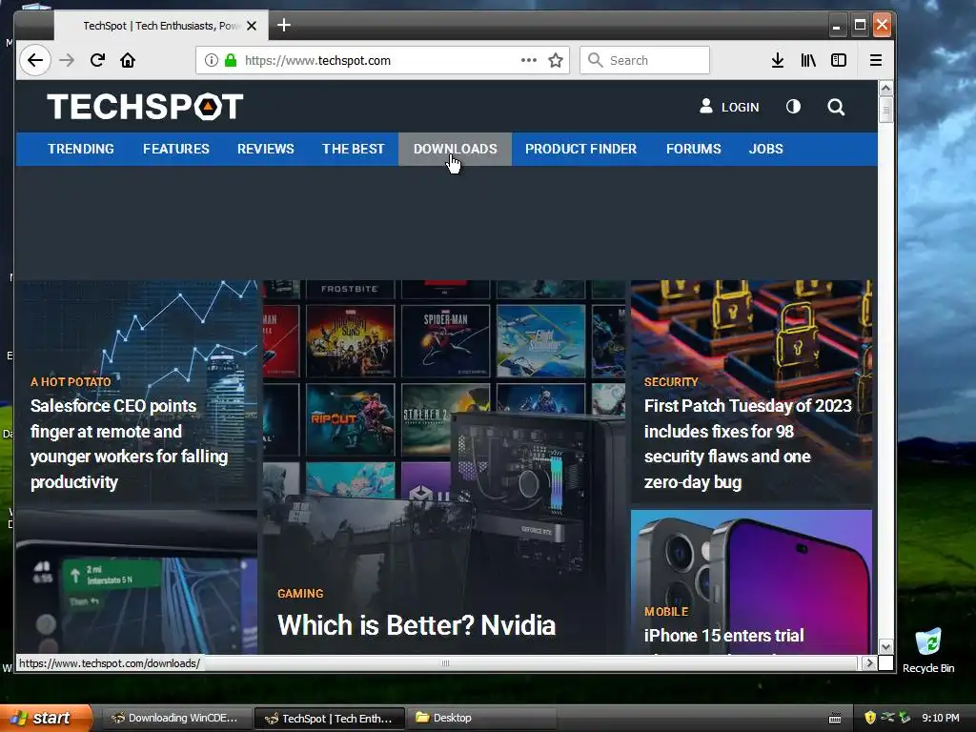The width and height of the screenshot is (976, 732).
Task: Open the Windows start button
Action: pyautogui.click(x=46, y=718)
